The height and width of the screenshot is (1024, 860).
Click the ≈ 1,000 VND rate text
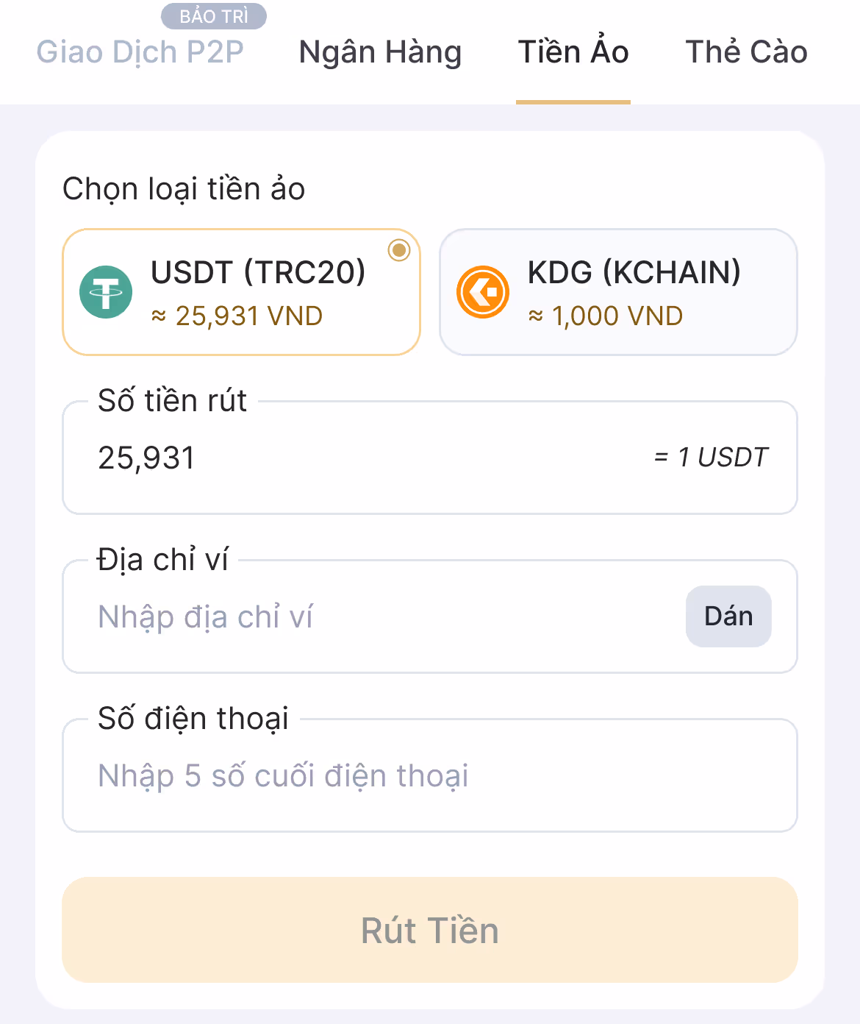(x=606, y=316)
